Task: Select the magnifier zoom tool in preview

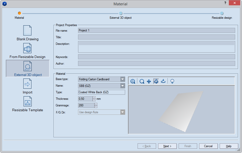Action: click(142, 81)
